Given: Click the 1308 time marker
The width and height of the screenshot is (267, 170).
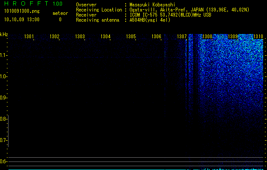Looking at the screenshot, I should pos(207,36).
